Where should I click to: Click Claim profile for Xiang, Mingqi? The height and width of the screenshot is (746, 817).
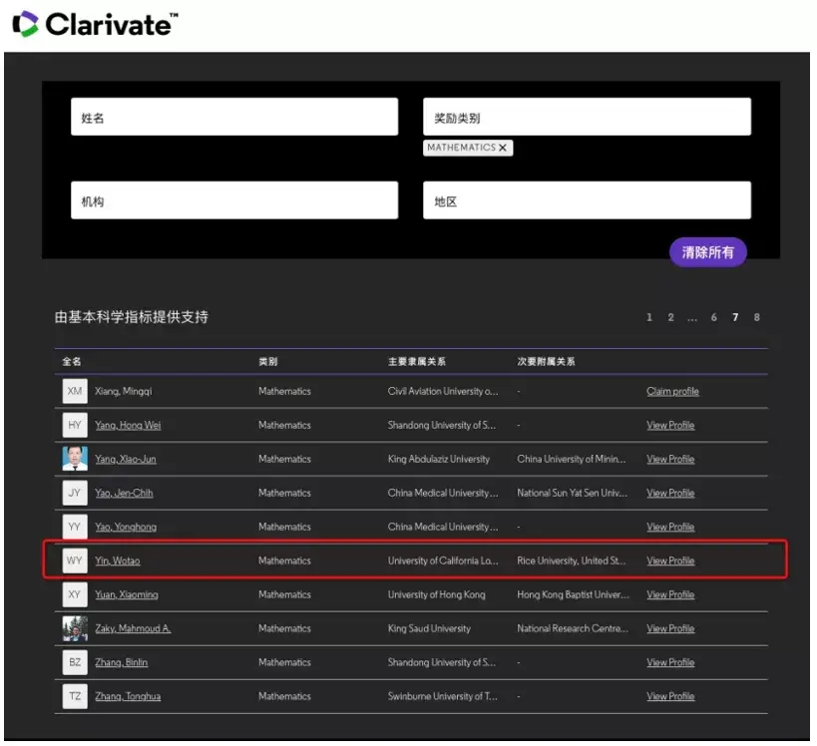click(x=672, y=391)
